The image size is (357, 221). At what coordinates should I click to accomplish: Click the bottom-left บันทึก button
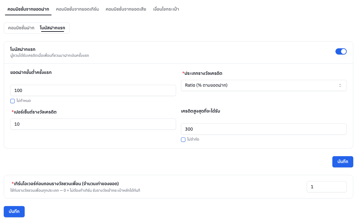14,212
